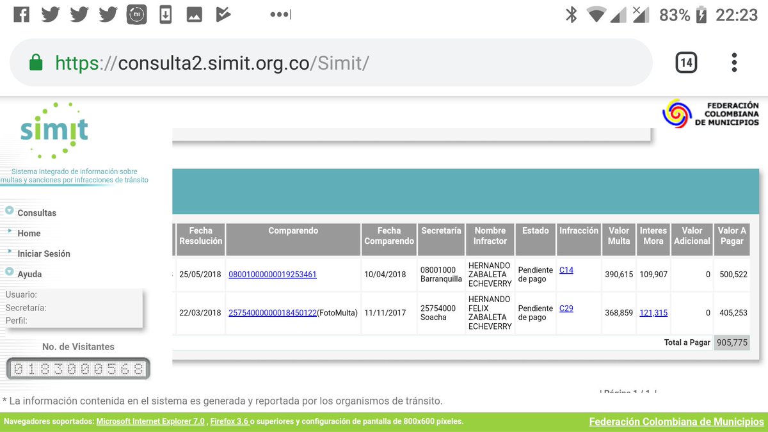Open comparendo 25754000000018450122 link

click(273, 313)
